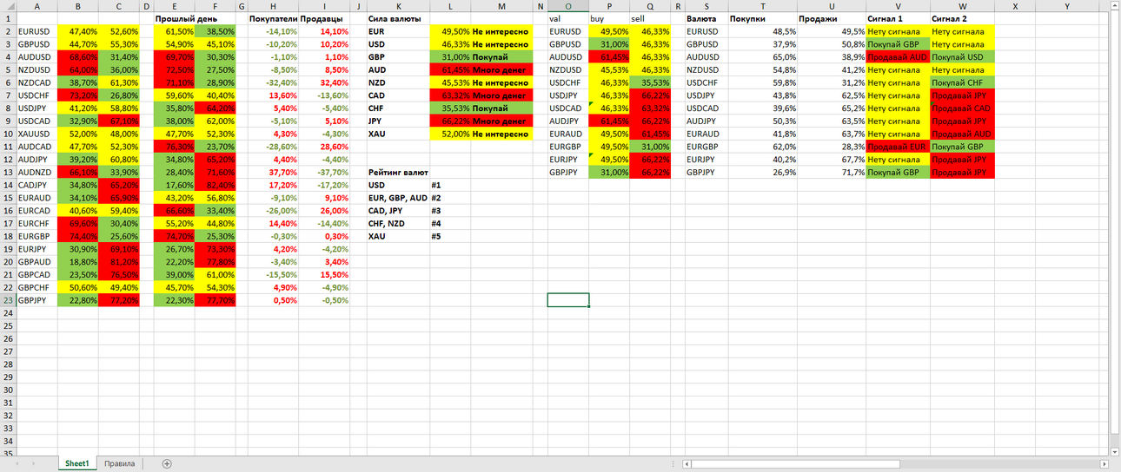Click 'Покупай' cell in the GBP row

pyautogui.click(x=501, y=56)
